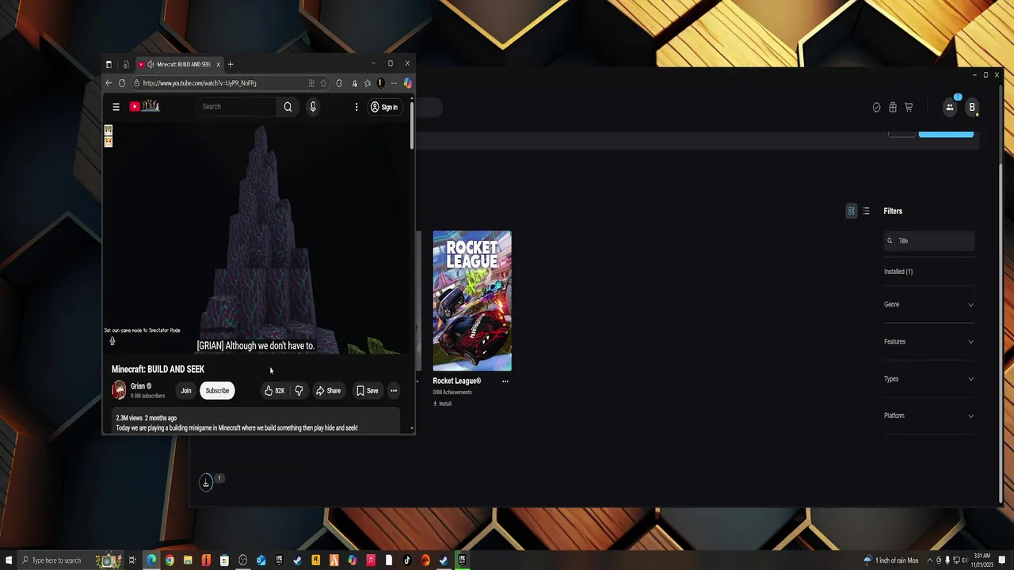Viewport: 1014px width, 570px height.
Task: Switch Epic library to list view
Action: pyautogui.click(x=866, y=211)
